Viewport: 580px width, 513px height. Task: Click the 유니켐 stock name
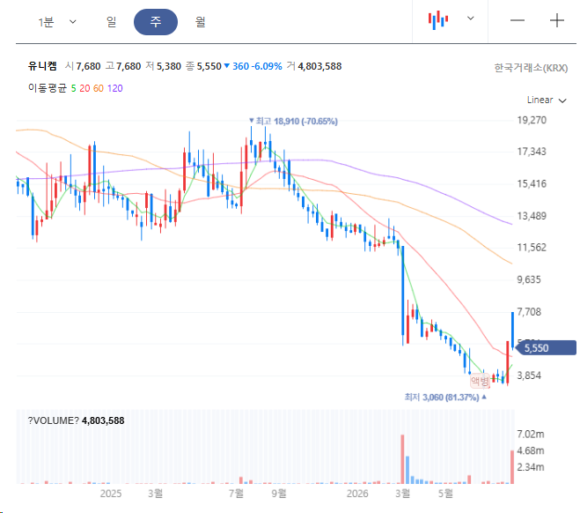(42, 66)
